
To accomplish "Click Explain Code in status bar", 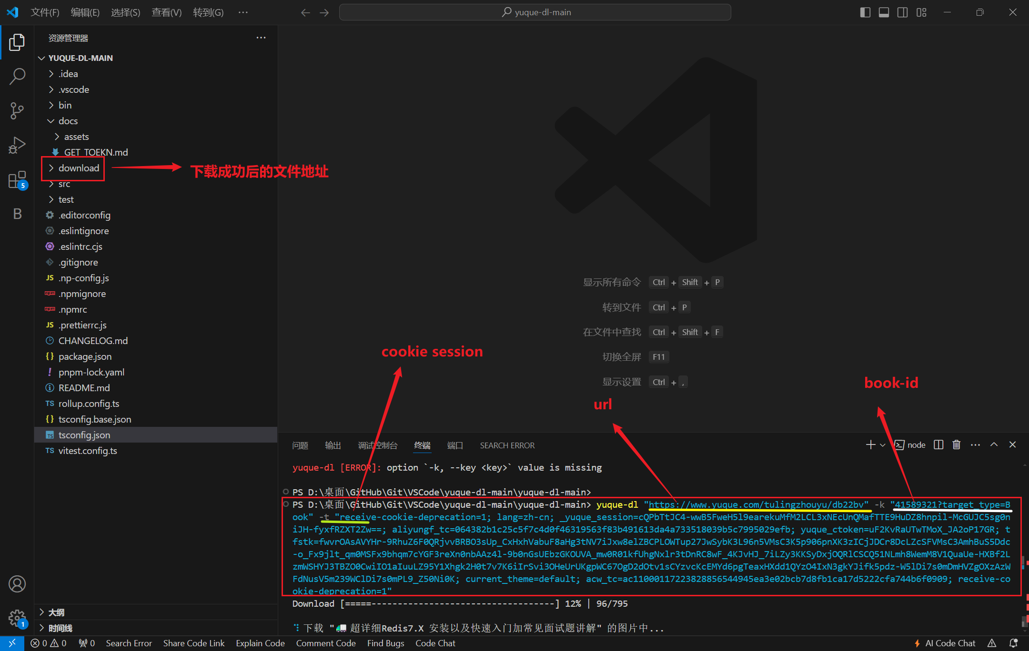I will click(260, 643).
